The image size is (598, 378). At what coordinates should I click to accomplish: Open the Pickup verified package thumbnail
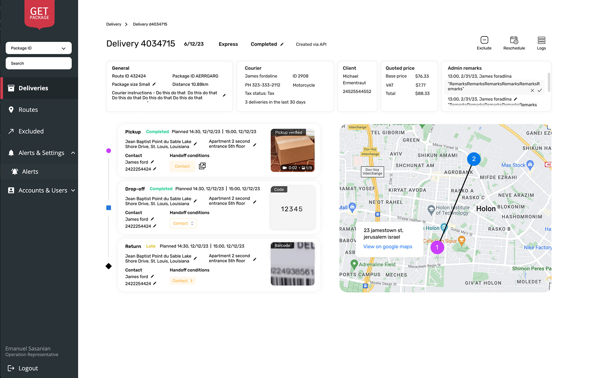coord(292,151)
